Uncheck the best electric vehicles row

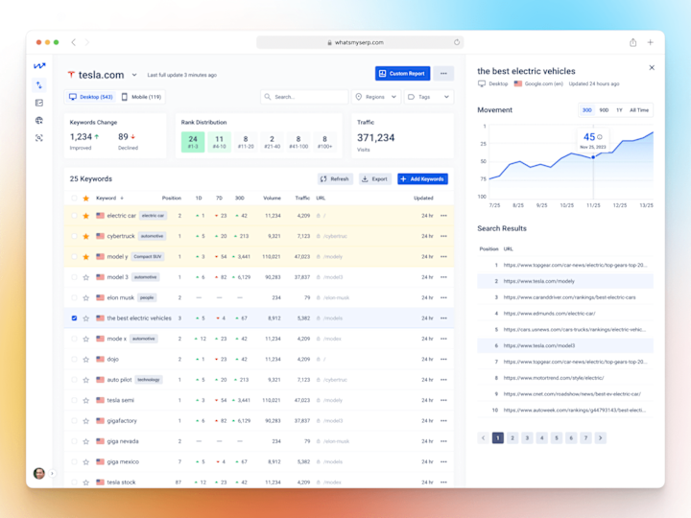[74, 318]
